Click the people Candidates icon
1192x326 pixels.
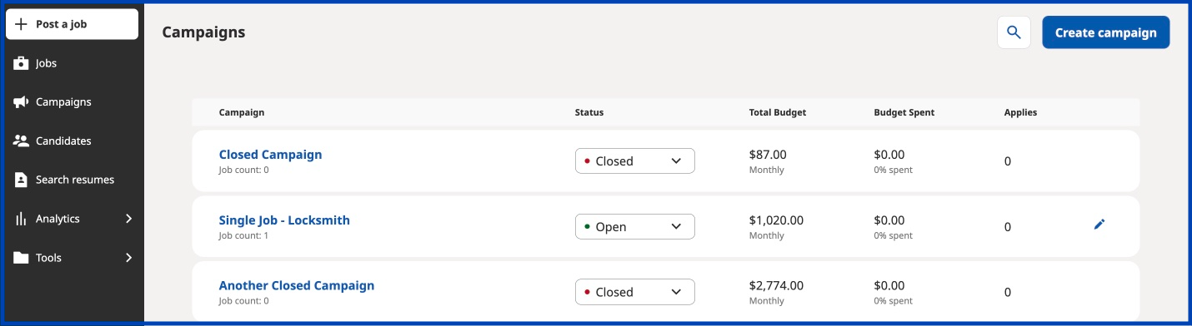tap(22, 141)
